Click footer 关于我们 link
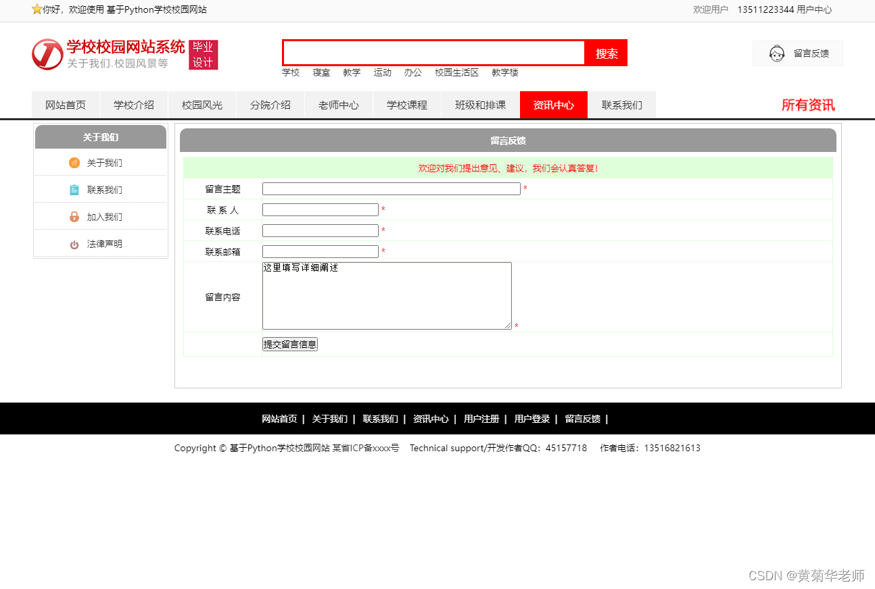Image resolution: width=875 pixels, height=589 pixels. point(330,419)
